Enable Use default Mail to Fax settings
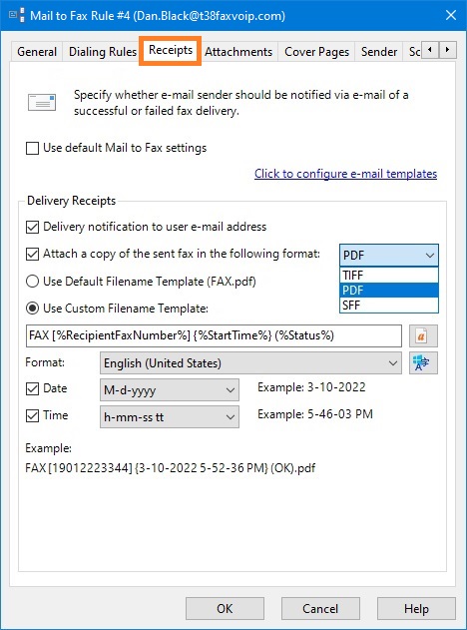The height and width of the screenshot is (630, 467). [x=32, y=148]
